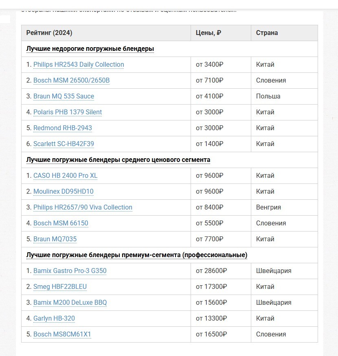The height and width of the screenshot is (356, 338).
Task: Click the Braun MQ7035 link
Action: point(55,239)
